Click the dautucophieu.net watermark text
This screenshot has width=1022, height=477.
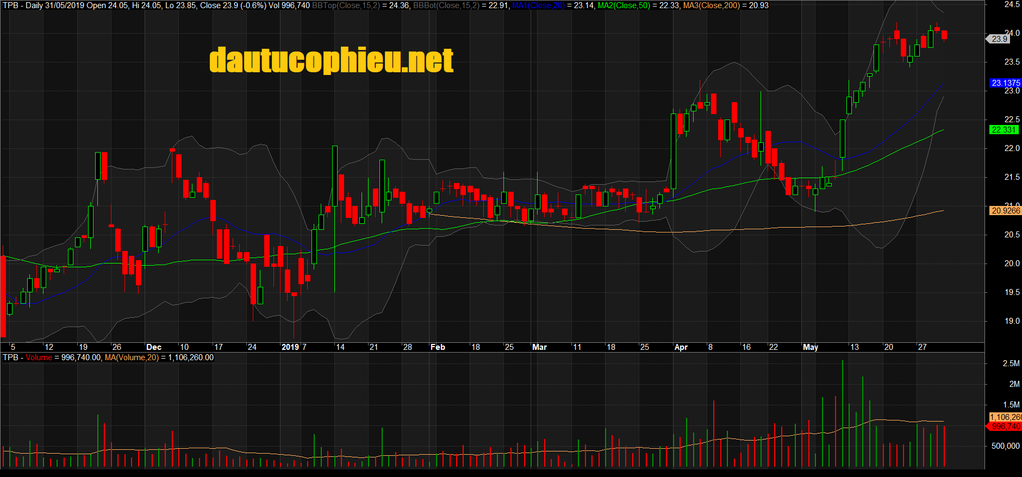coord(331,60)
